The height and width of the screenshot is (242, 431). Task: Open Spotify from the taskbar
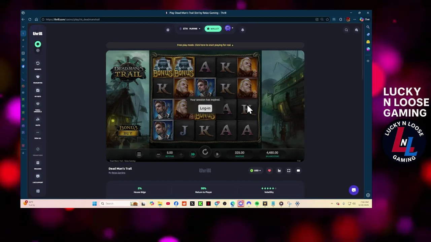[x=257, y=204]
